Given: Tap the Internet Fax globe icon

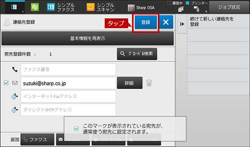Looking at the screenshot, I should coord(14,96).
